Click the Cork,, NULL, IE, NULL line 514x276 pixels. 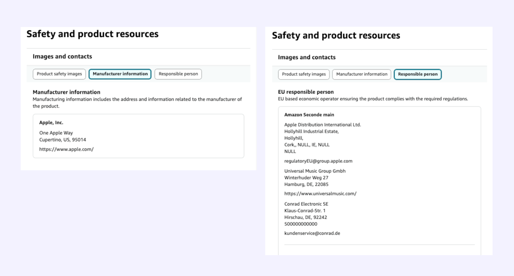[307, 144]
